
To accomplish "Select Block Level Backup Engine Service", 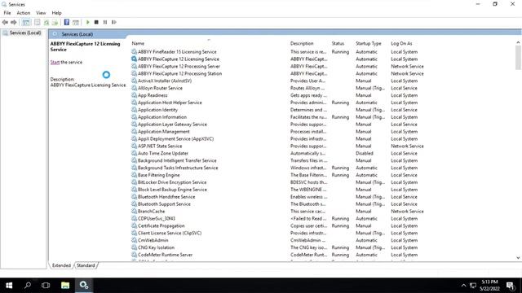I will tap(172, 190).
